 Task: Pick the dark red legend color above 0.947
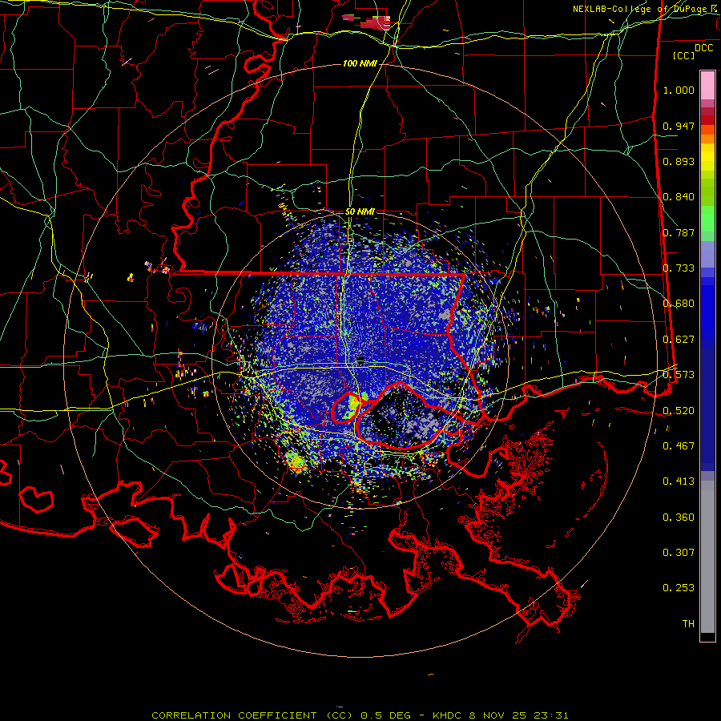pos(707,120)
